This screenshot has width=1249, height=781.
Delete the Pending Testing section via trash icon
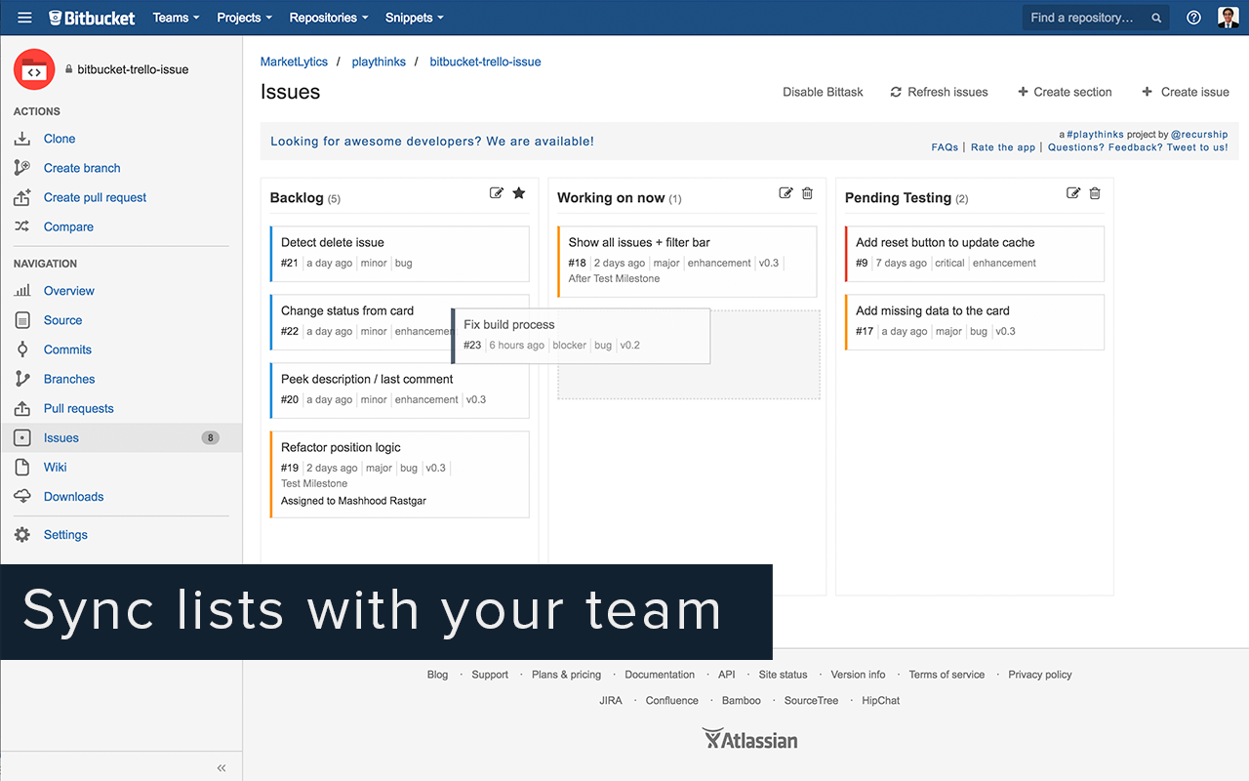1095,193
